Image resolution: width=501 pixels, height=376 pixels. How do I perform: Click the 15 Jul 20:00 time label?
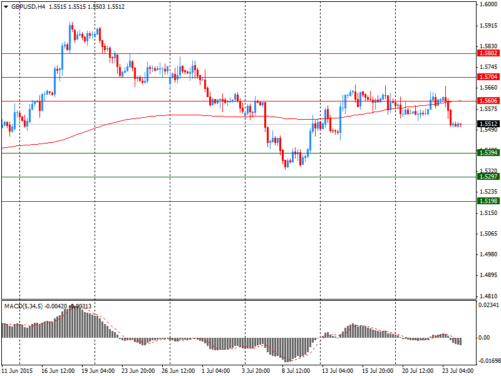coord(378,371)
